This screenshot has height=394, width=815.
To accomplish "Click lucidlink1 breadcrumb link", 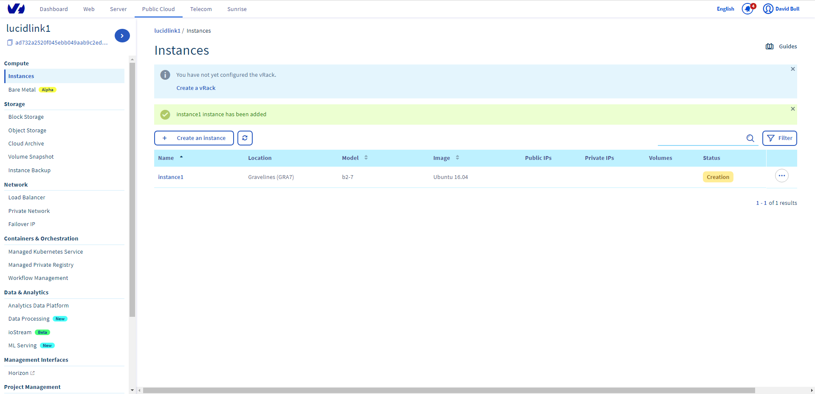I will tap(167, 31).
